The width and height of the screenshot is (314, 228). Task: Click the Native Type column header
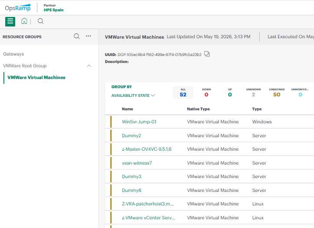click(198, 109)
